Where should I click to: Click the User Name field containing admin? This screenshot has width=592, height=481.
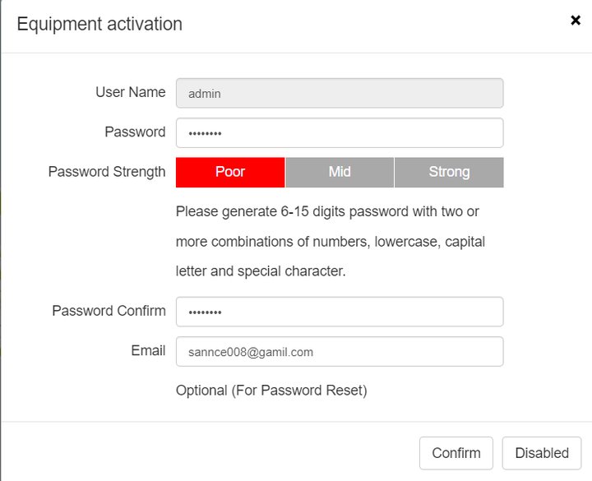(x=340, y=93)
